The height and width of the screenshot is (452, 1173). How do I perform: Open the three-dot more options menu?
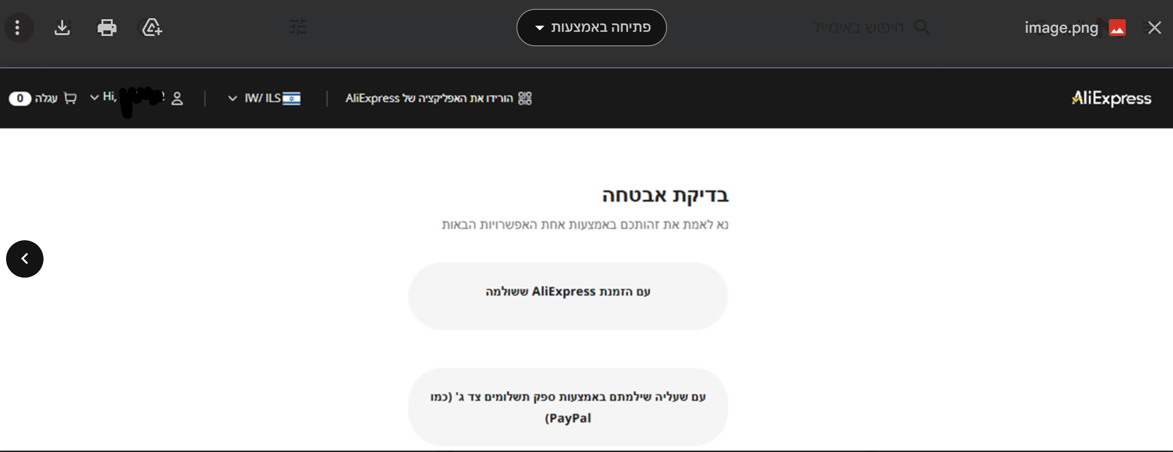click(x=18, y=28)
